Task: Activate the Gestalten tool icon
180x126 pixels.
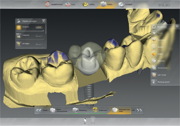Action: (154, 54)
